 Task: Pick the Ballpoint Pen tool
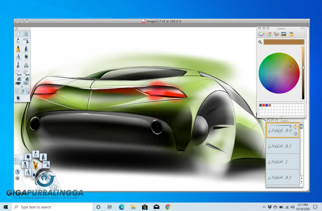[18, 57]
